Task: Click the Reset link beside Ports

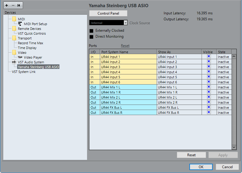Action: click(x=125, y=46)
